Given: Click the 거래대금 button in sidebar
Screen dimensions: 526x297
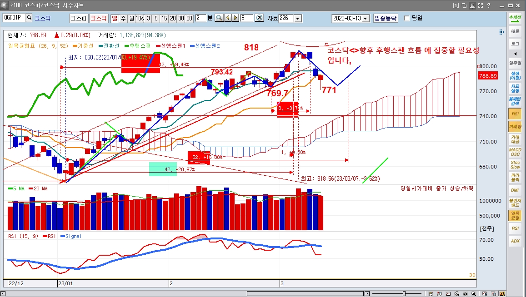Looking at the screenshot, I should (515, 139).
